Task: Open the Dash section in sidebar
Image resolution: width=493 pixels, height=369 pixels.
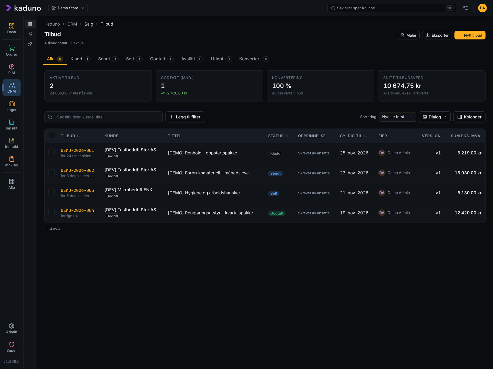Action: [x=12, y=28]
